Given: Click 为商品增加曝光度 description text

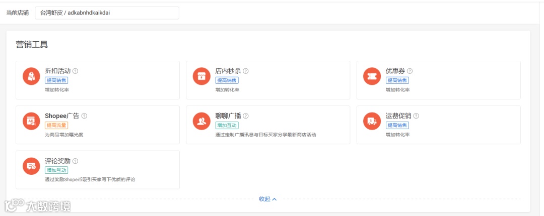Looking at the screenshot, I should (64, 135).
